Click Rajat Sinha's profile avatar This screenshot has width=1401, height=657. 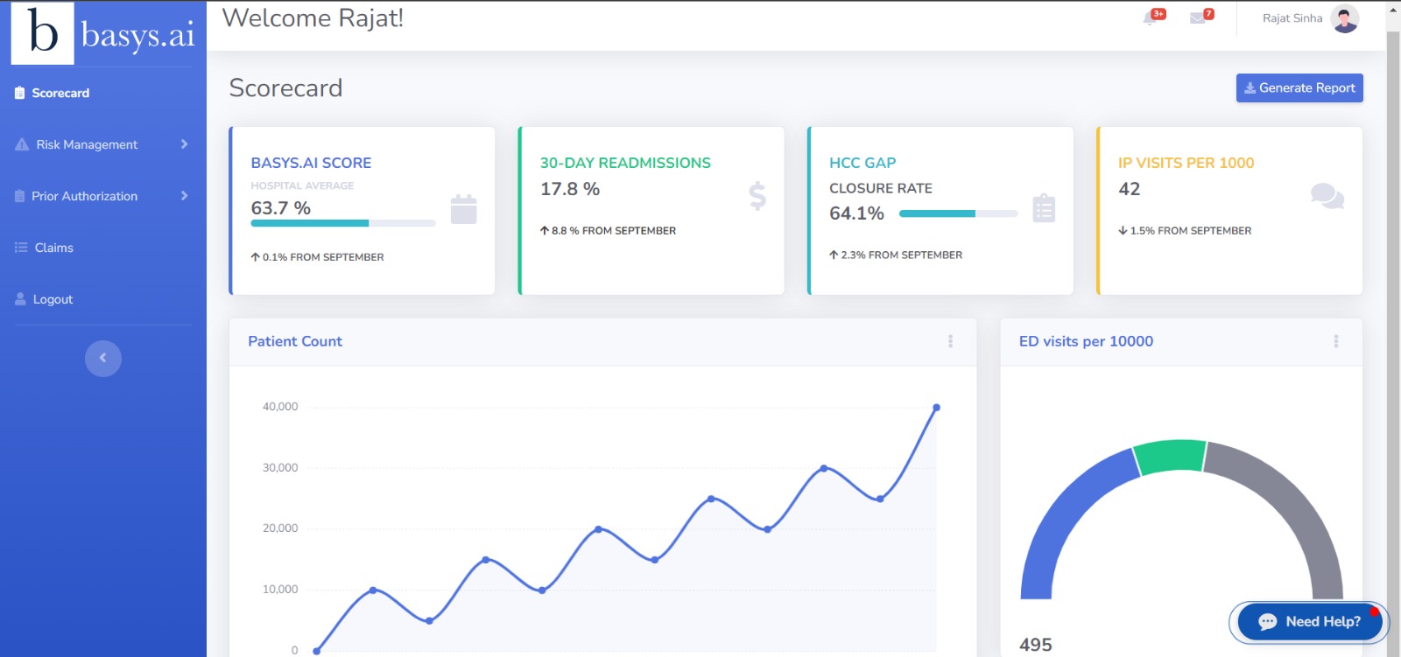pyautogui.click(x=1344, y=18)
